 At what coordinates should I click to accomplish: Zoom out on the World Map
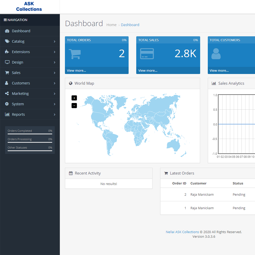point(74,106)
